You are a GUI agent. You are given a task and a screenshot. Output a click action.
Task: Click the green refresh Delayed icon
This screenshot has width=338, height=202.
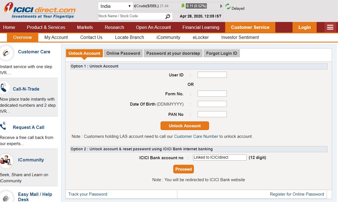point(228,6)
